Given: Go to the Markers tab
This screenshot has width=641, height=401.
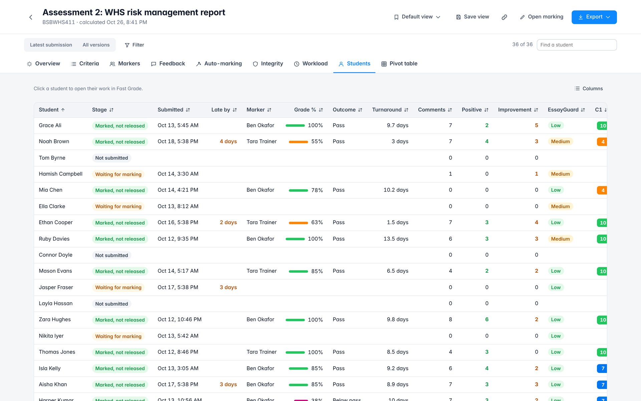Looking at the screenshot, I should [125, 63].
